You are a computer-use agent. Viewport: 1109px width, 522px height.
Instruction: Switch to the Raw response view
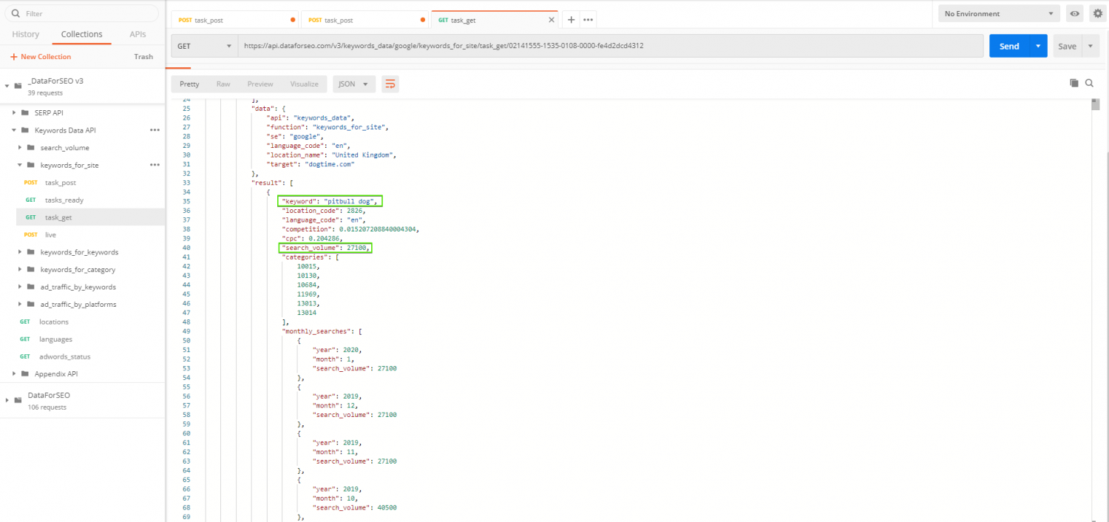pyautogui.click(x=223, y=84)
